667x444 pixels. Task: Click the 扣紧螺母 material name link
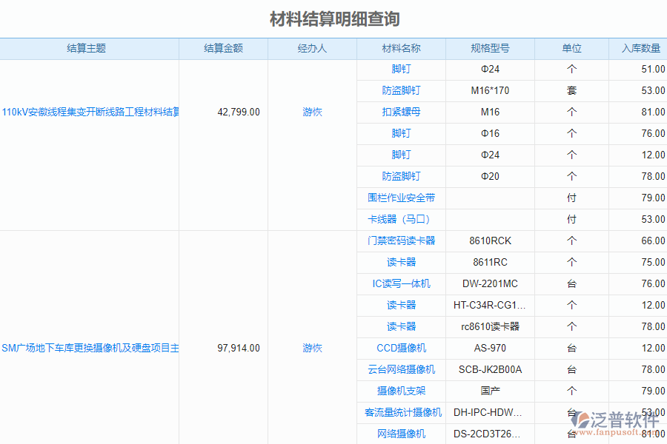coord(401,112)
